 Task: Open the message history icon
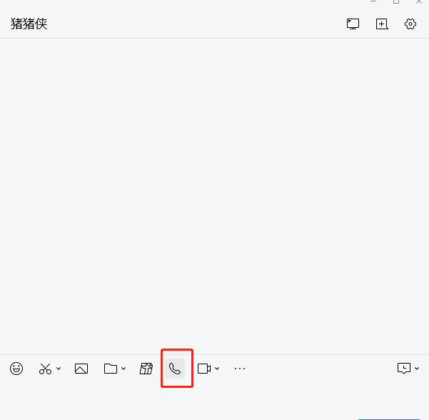point(404,369)
